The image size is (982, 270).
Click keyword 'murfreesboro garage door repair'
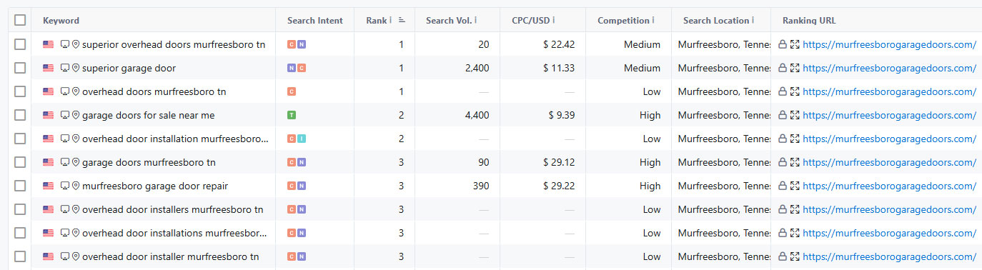click(155, 186)
